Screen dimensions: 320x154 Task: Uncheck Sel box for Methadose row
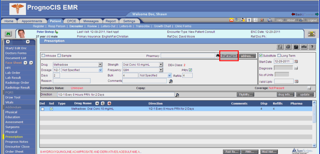click(52, 109)
